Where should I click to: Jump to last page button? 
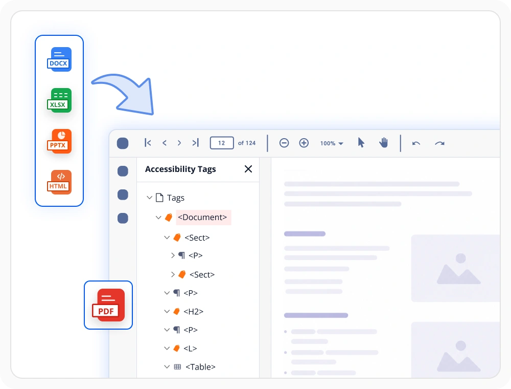tap(196, 143)
